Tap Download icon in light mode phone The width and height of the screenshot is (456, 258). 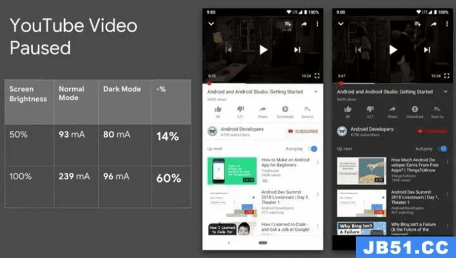(284, 110)
